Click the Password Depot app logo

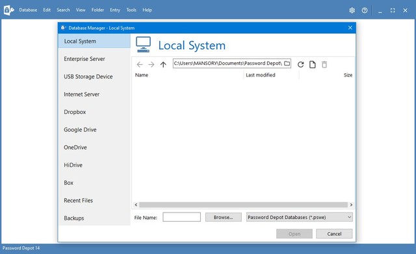[8, 10]
